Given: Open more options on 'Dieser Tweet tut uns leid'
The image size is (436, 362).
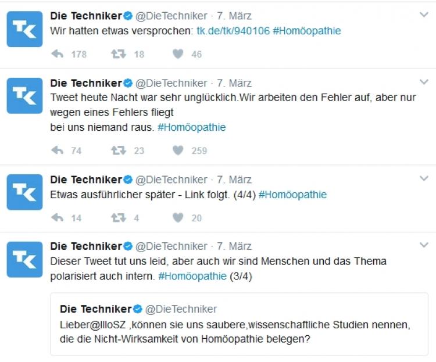Looking at the screenshot, I should 423,246.
